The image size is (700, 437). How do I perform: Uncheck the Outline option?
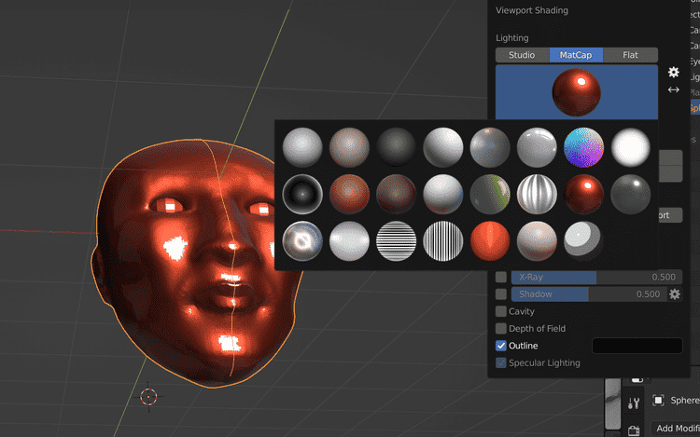(501, 346)
